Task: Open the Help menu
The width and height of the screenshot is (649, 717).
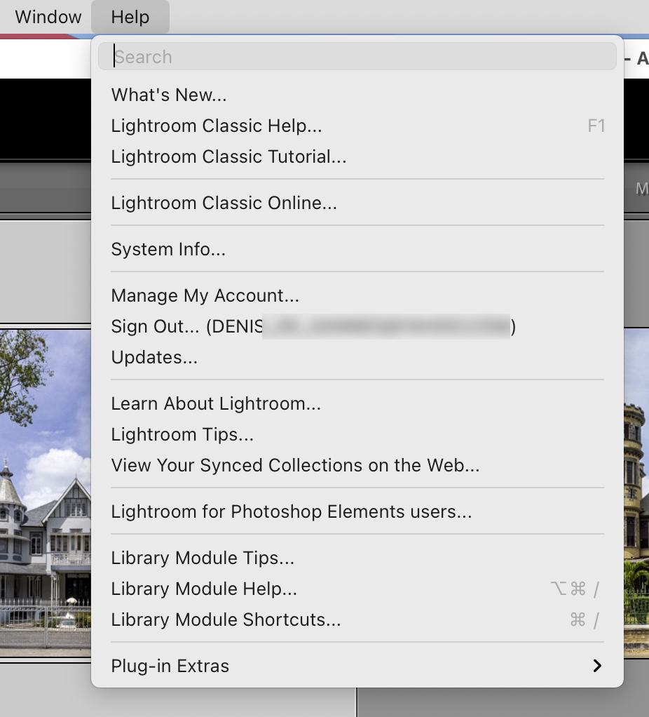Action: tap(130, 16)
